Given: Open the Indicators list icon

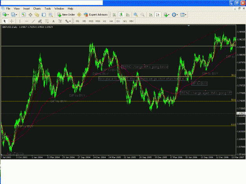Looking at the screenshot, I should (166, 15).
